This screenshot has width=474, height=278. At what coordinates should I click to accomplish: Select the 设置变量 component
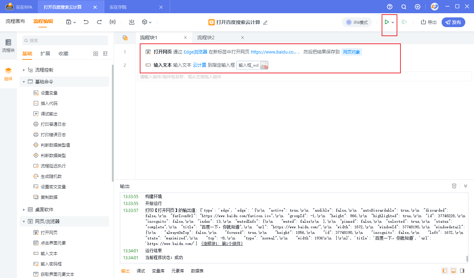tap(45, 93)
